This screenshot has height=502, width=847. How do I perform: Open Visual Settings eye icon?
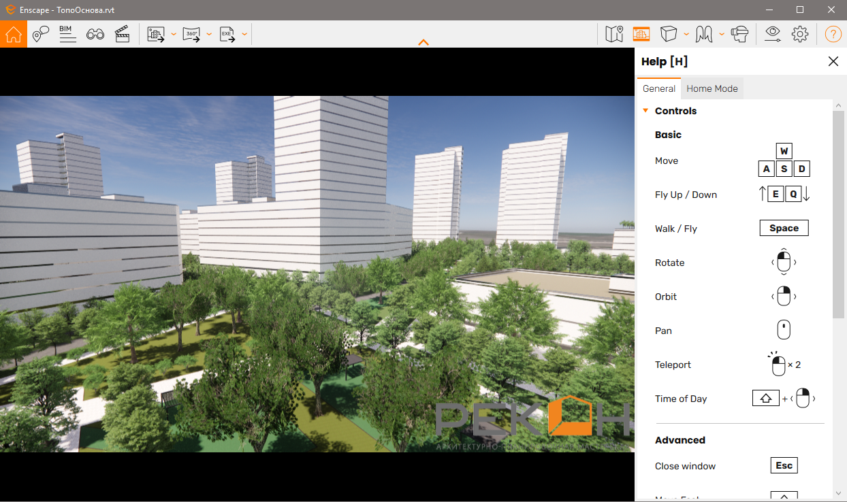click(x=773, y=34)
